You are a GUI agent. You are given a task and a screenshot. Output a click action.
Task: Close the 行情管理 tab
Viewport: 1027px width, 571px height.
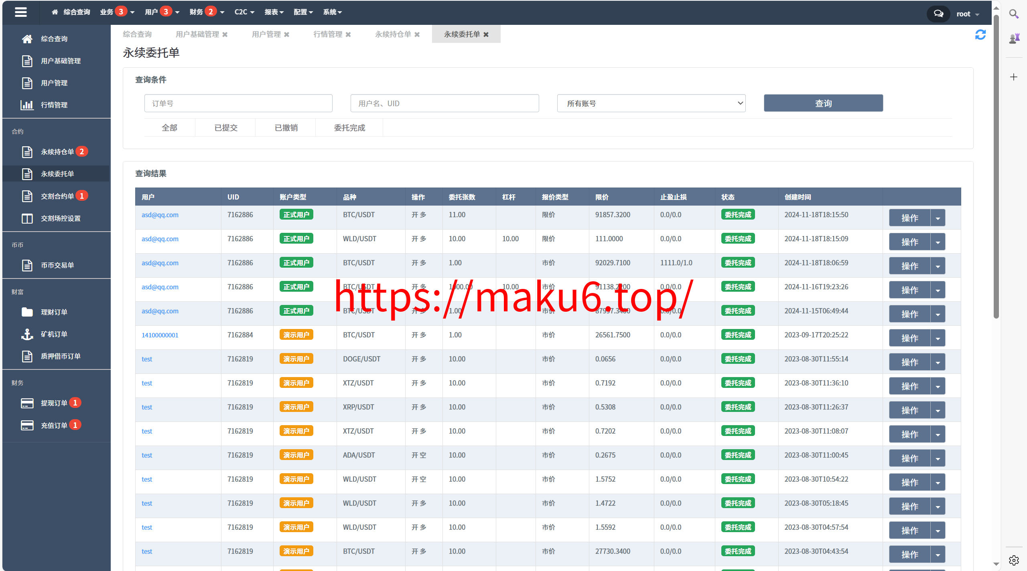tap(348, 34)
